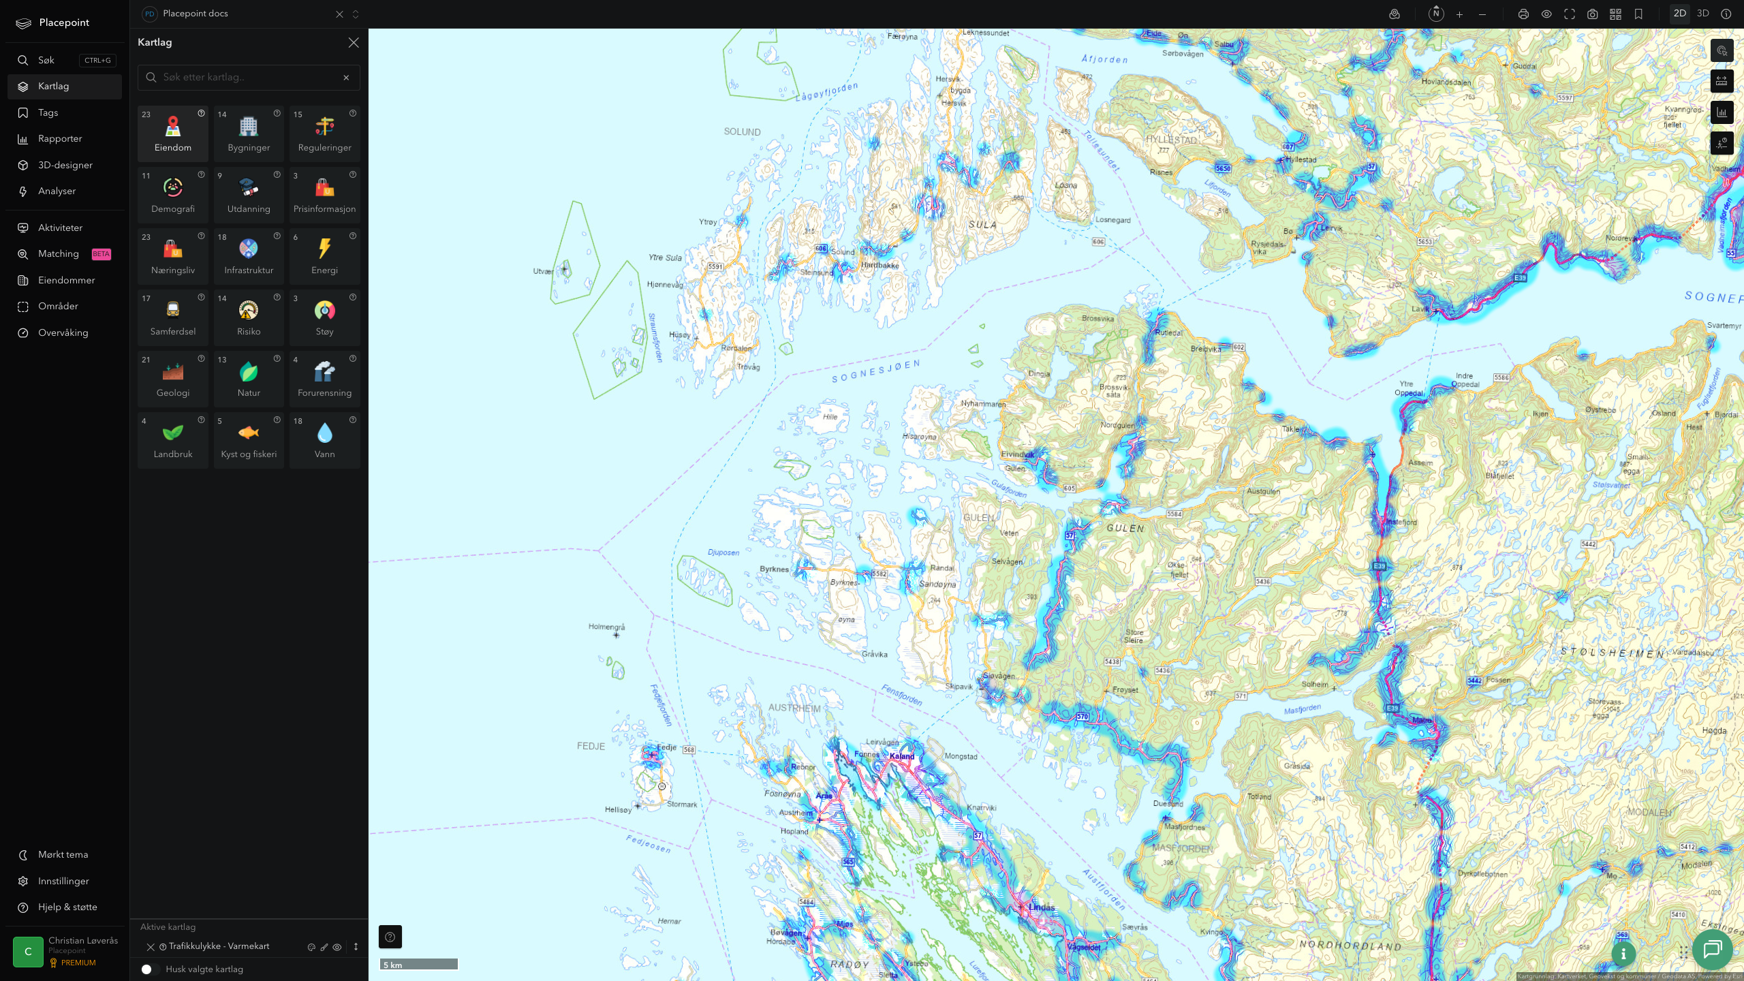Open the Landbruk layer category

pos(173,440)
